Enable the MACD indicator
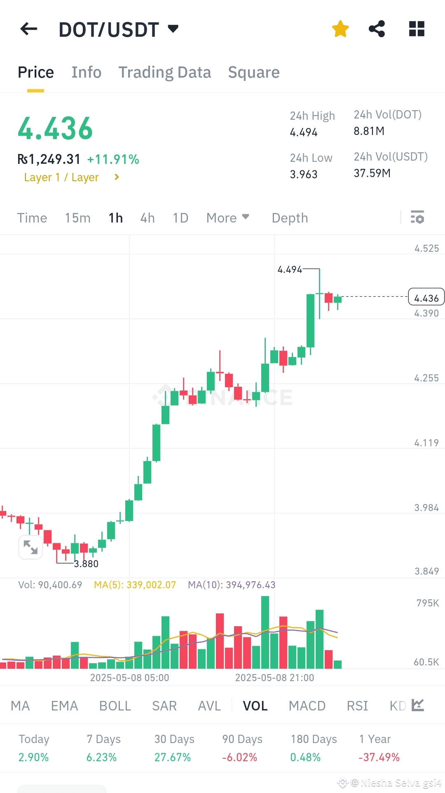The width and height of the screenshot is (445, 793). [307, 705]
